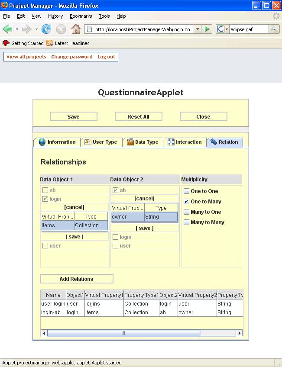
Task: Click [ save ] under Data Object 2
Action: pyautogui.click(x=144, y=228)
